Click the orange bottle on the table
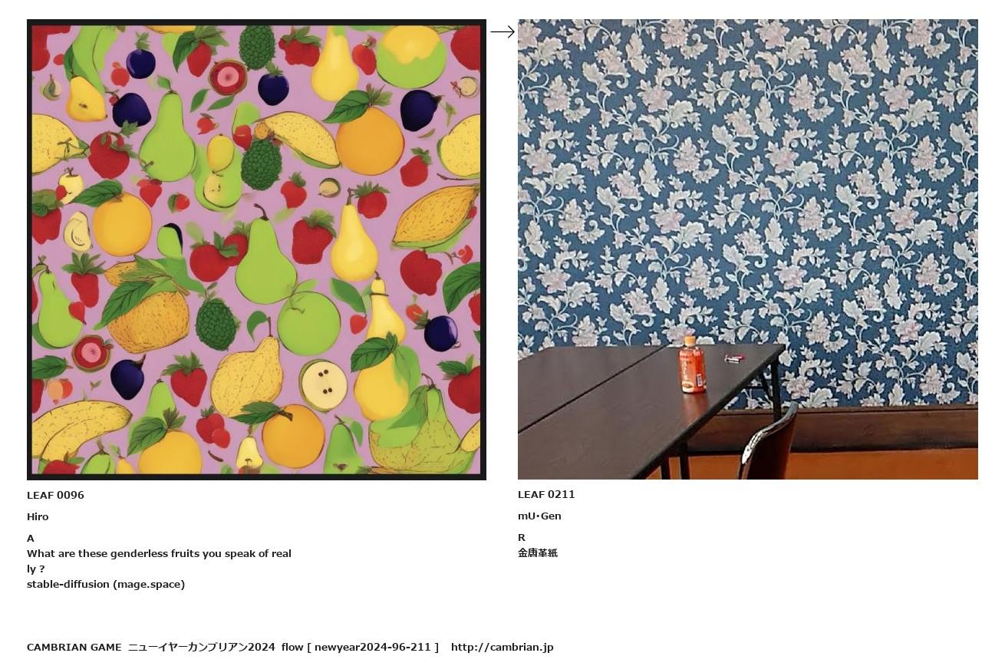The height and width of the screenshot is (666, 1005). tap(692, 364)
